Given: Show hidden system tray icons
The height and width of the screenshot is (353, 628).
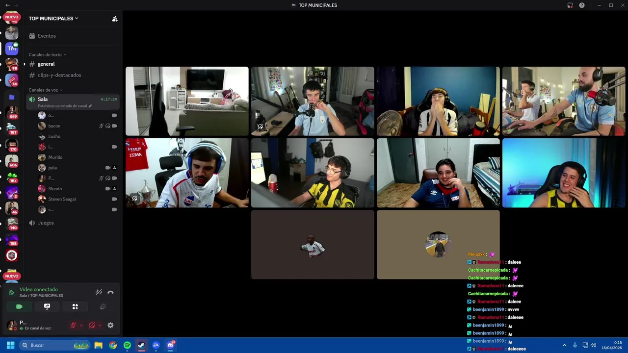Looking at the screenshot, I should [x=564, y=345].
